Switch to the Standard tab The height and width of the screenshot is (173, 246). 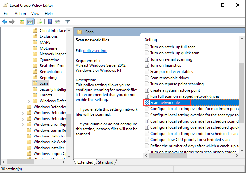(x=106, y=162)
